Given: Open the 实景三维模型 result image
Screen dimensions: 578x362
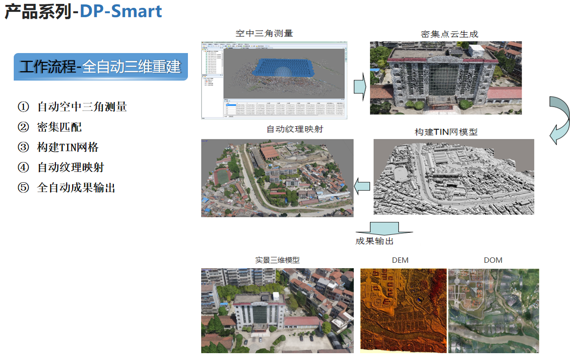Looking at the screenshot, I should (277, 310).
